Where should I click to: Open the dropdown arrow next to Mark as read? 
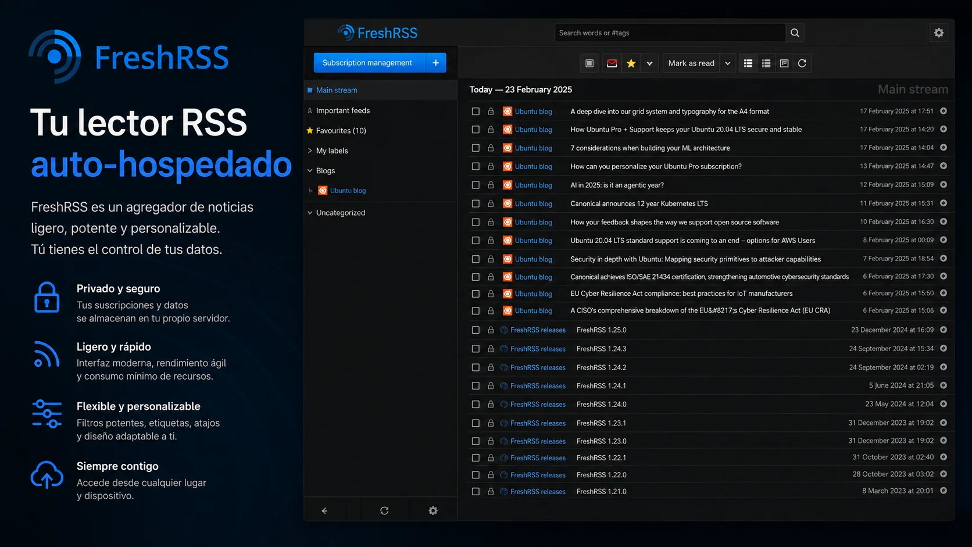tap(727, 63)
